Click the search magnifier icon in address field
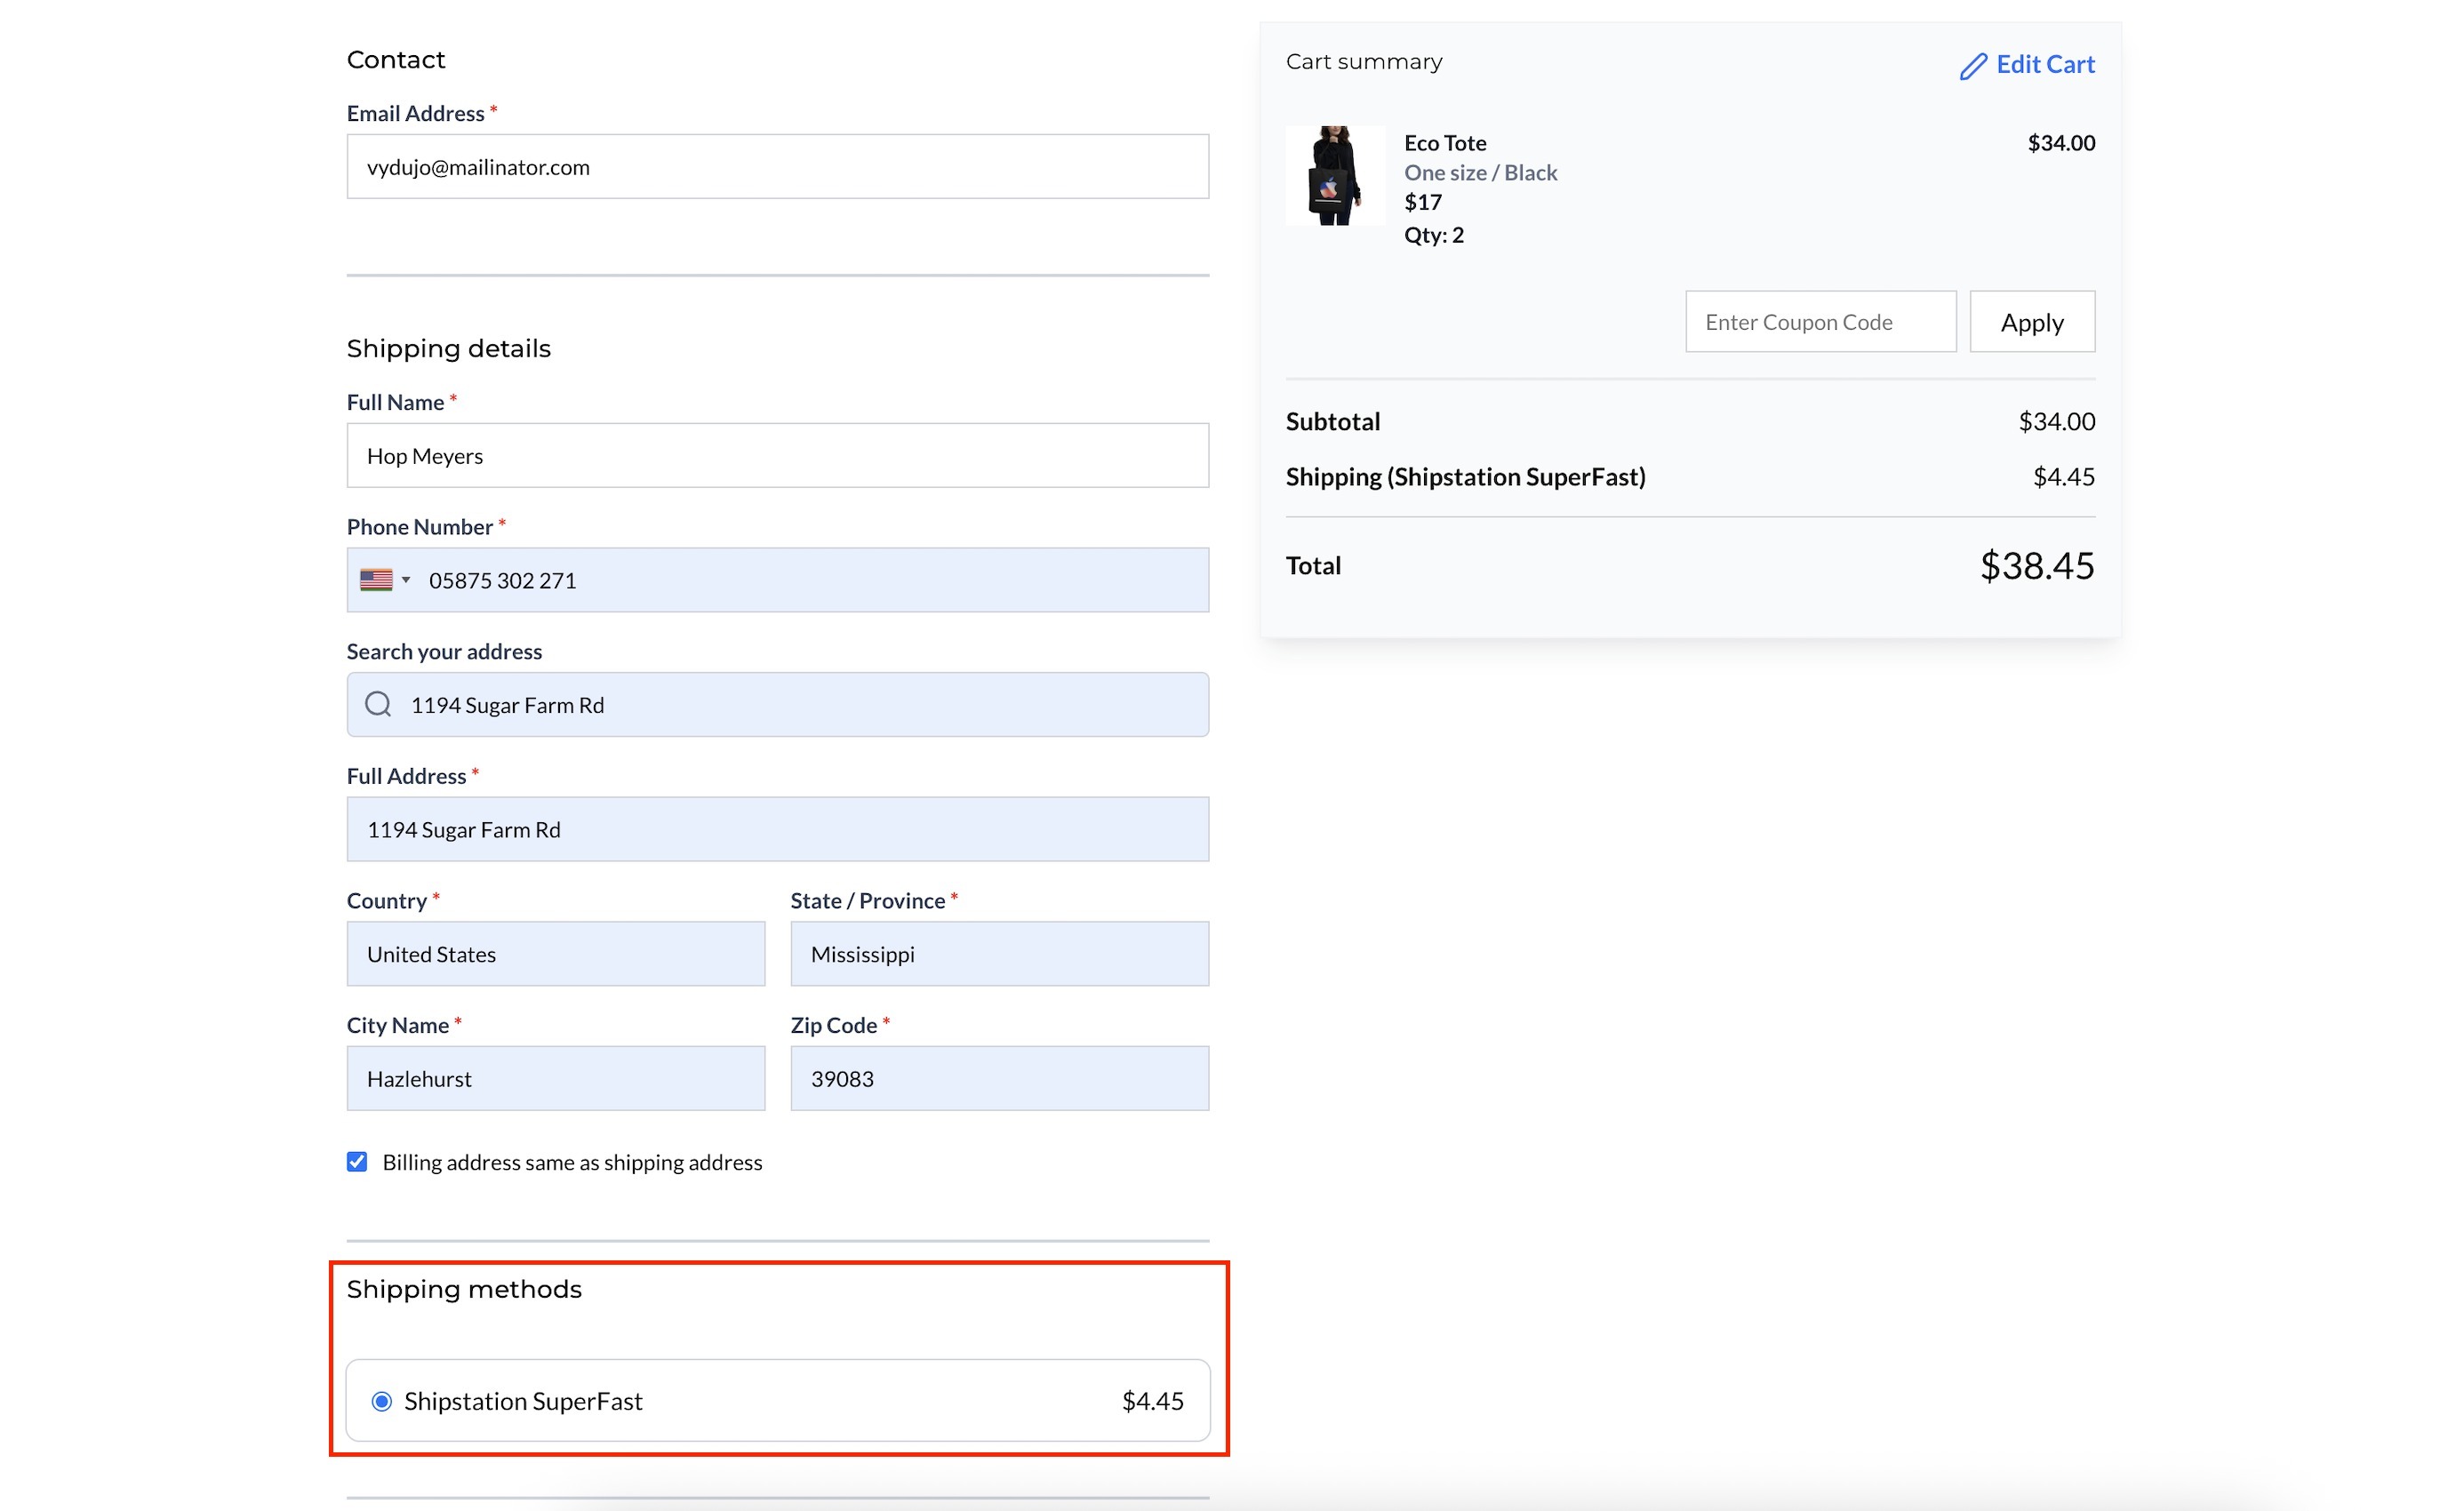 point(378,704)
